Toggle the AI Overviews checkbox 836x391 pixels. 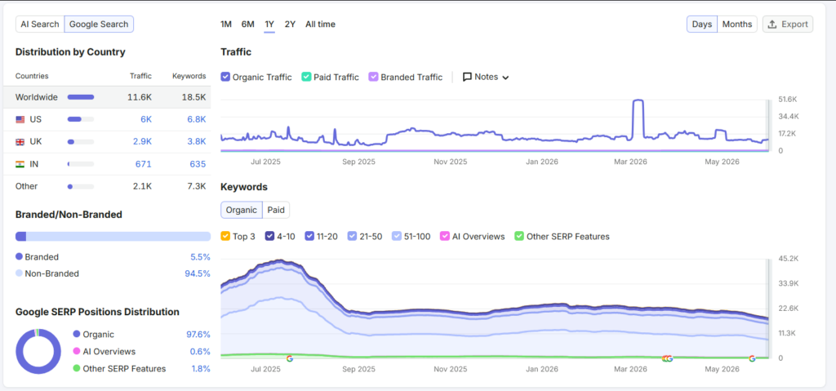(x=445, y=236)
